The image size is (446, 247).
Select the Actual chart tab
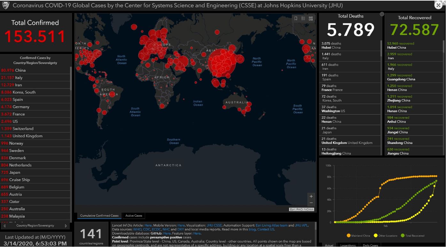(x=329, y=245)
